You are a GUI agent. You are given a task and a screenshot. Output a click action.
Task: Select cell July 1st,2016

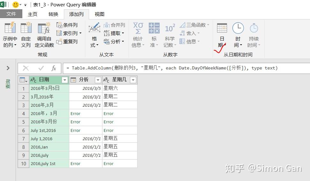pyautogui.click(x=49, y=130)
